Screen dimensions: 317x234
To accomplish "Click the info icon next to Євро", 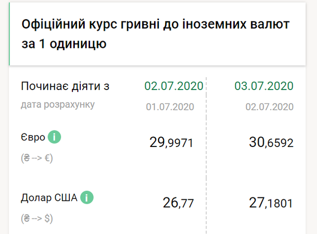I will (x=55, y=138).
